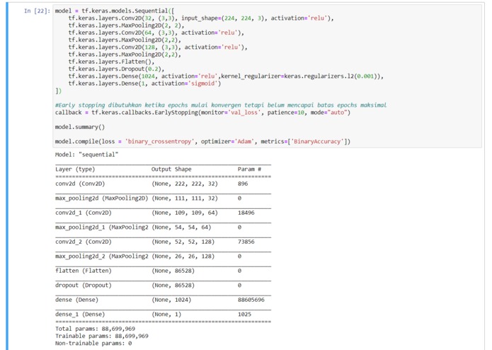Screen dimensions: 492x350
Task: Click the param value 73856
Action: pyautogui.click(x=246, y=242)
